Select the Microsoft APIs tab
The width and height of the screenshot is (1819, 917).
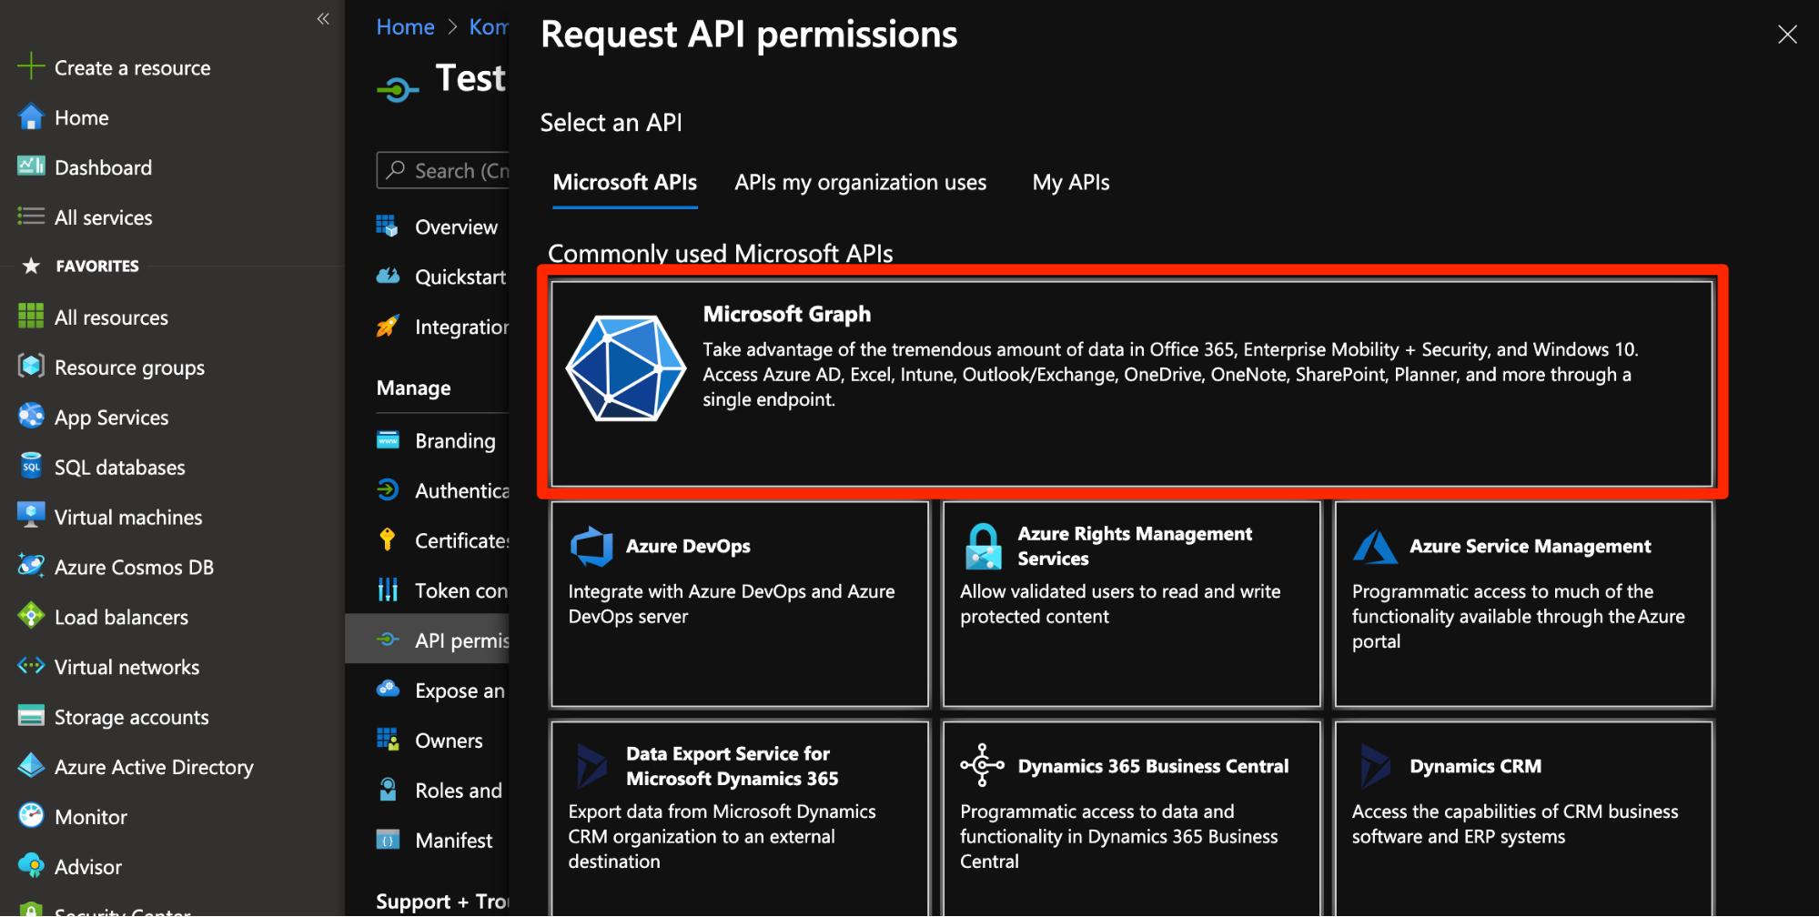click(625, 183)
